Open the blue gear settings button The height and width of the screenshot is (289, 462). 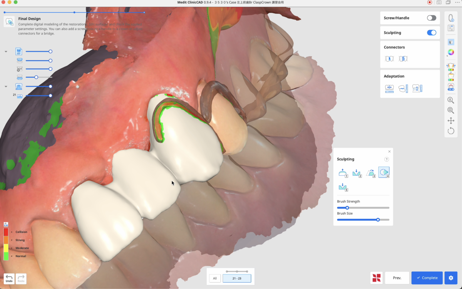point(451,278)
